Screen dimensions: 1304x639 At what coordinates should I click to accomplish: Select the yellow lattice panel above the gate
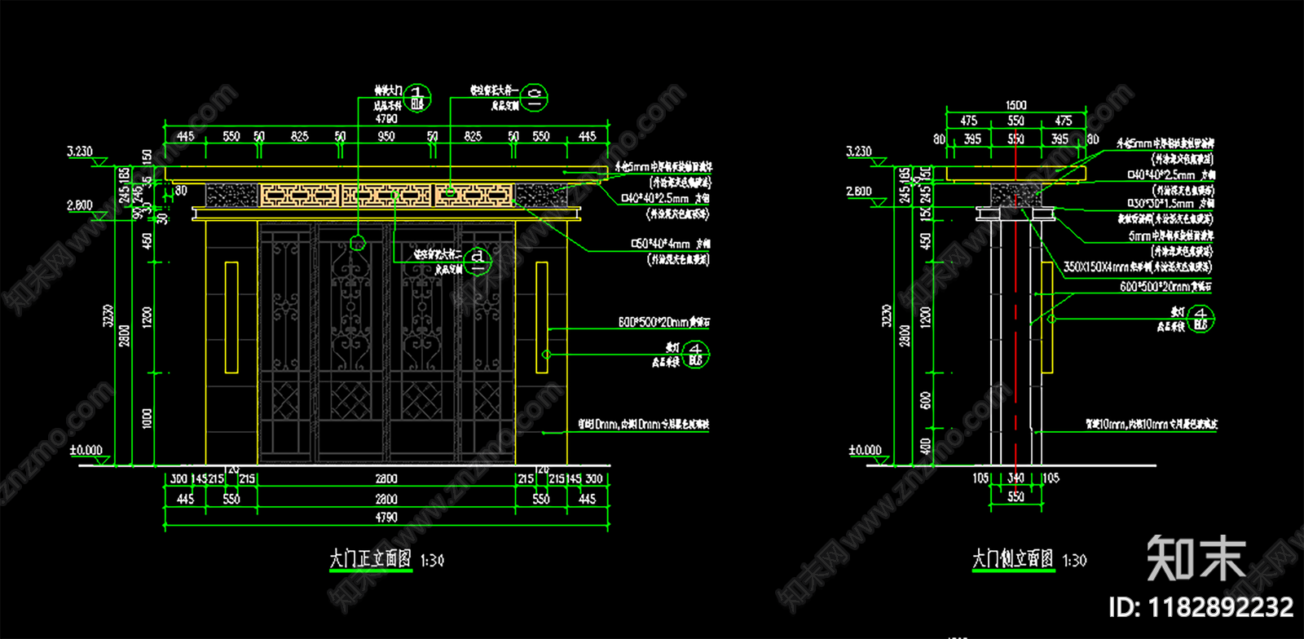click(x=387, y=195)
